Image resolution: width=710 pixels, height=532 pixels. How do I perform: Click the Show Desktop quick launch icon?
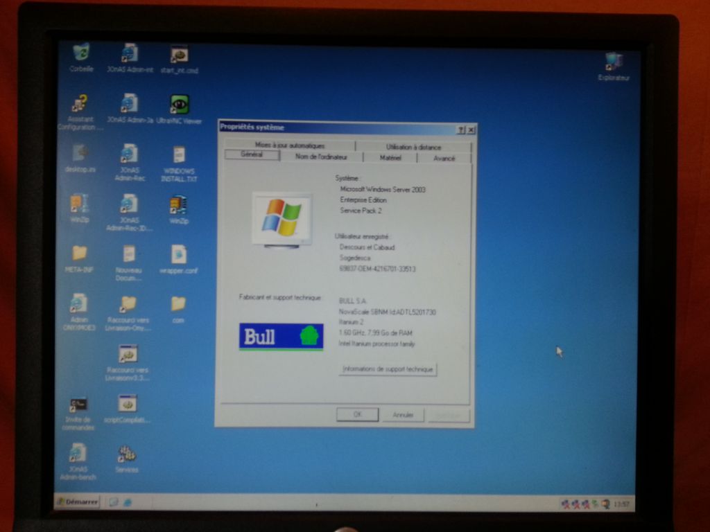(x=113, y=502)
